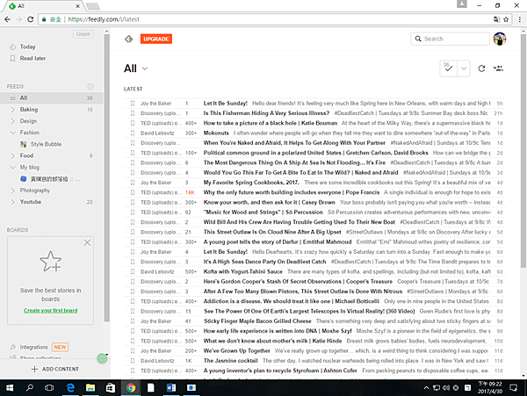Click the UPGRADE button
The height and width of the screenshot is (396, 527).
click(x=156, y=39)
